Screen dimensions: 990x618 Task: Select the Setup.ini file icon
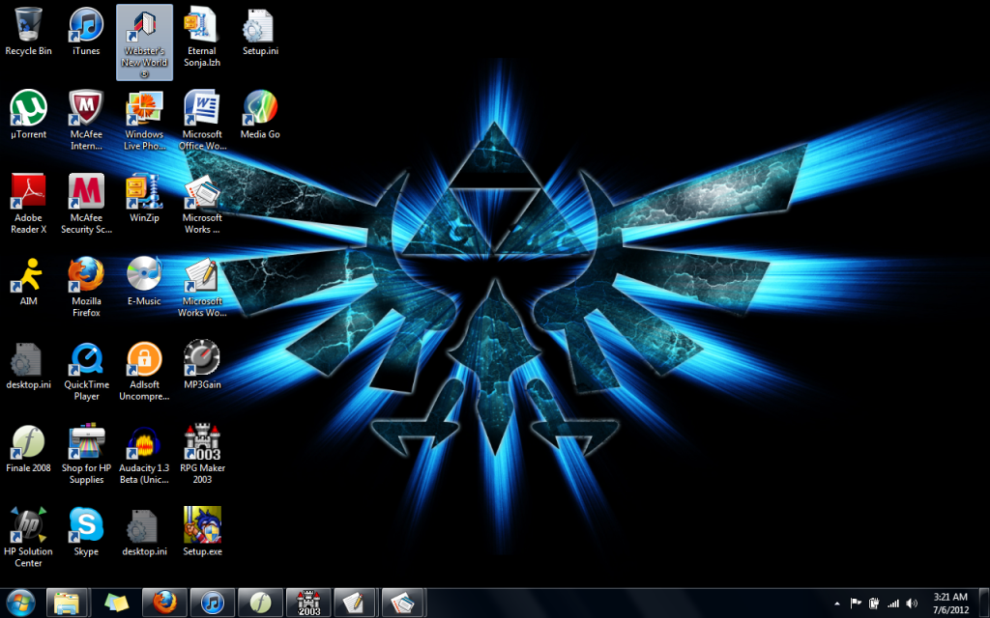click(260, 32)
